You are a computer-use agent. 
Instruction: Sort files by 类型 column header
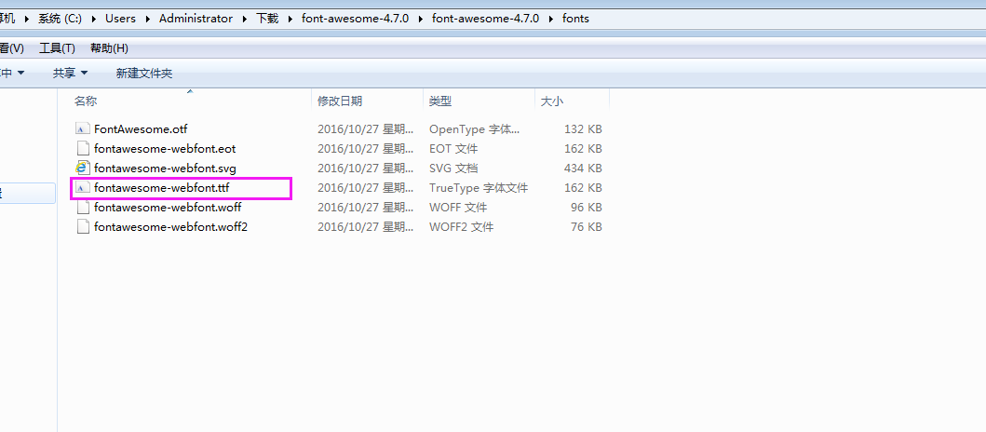(x=440, y=101)
